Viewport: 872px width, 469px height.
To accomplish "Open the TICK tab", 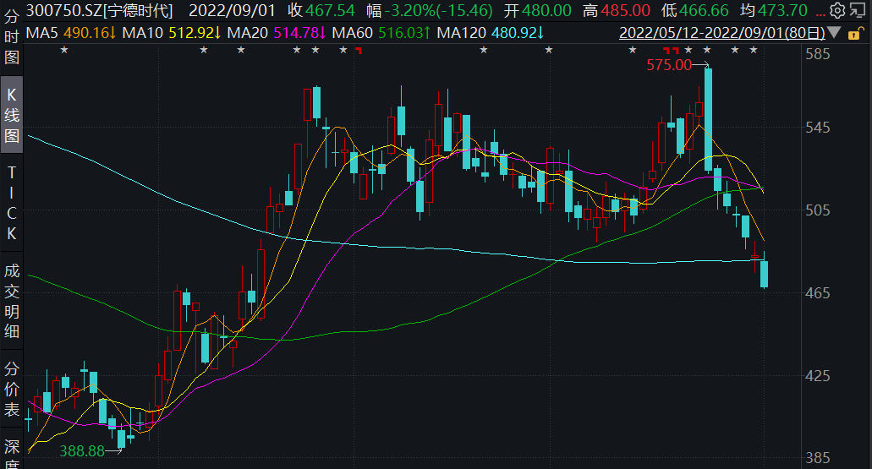I will (12, 203).
